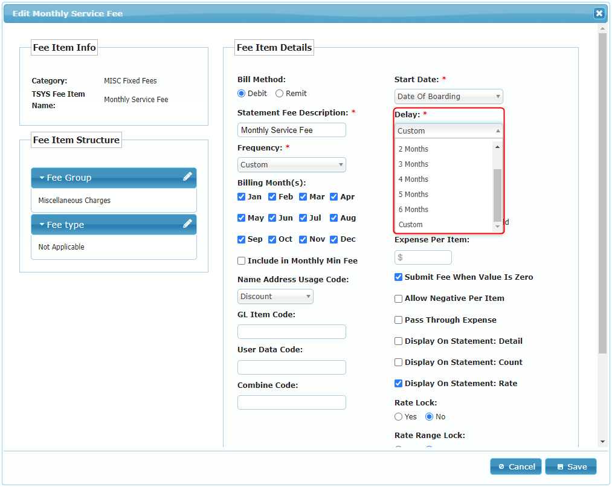The height and width of the screenshot is (487, 612).
Task: Focus the GL Item Code field
Action: (291, 332)
